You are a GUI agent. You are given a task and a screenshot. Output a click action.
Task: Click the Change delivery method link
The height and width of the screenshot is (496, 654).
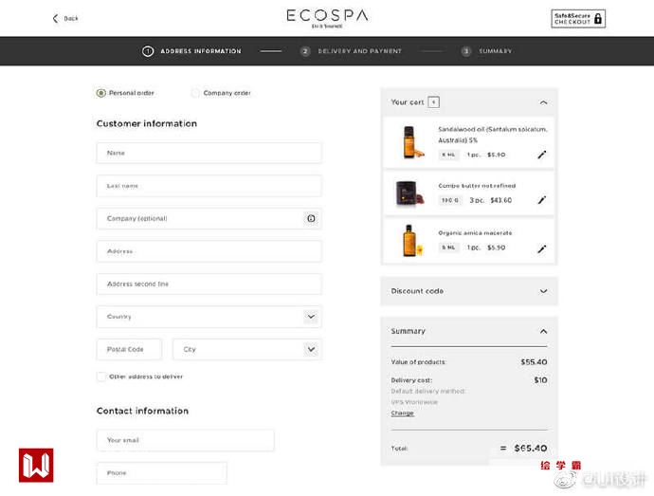click(x=402, y=413)
